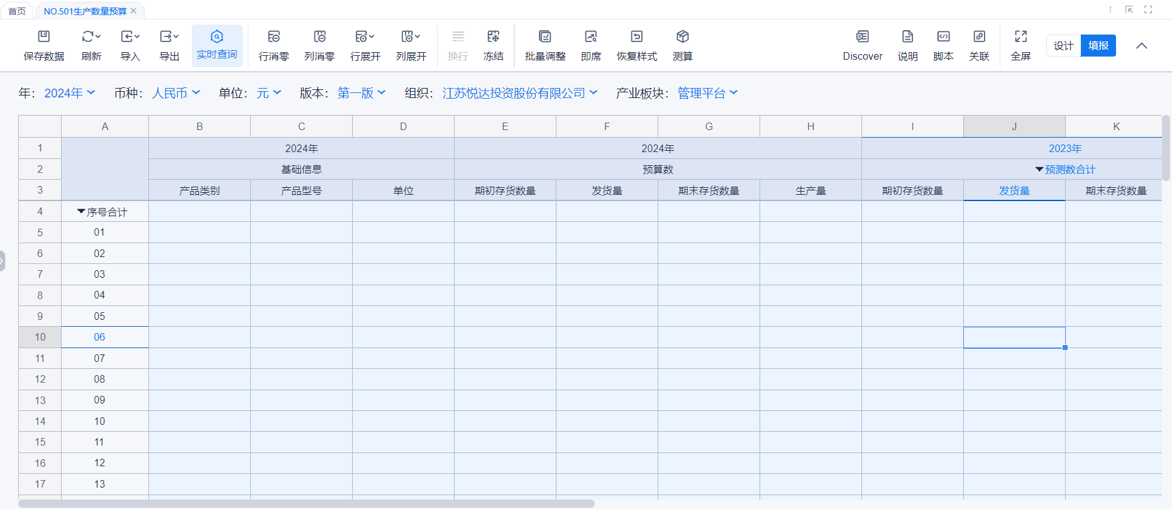Open the 脚本 script icon
The width and height of the screenshot is (1172, 509).
(x=943, y=37)
